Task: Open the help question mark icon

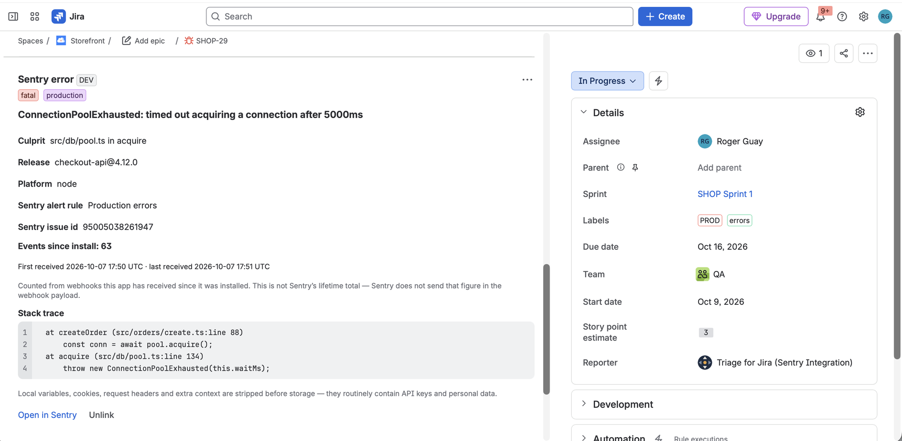Action: 842,16
